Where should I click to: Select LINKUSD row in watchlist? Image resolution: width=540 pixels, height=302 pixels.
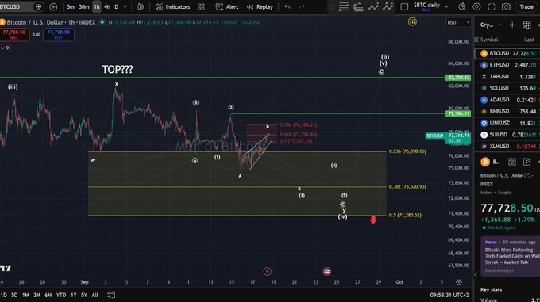[507, 123]
